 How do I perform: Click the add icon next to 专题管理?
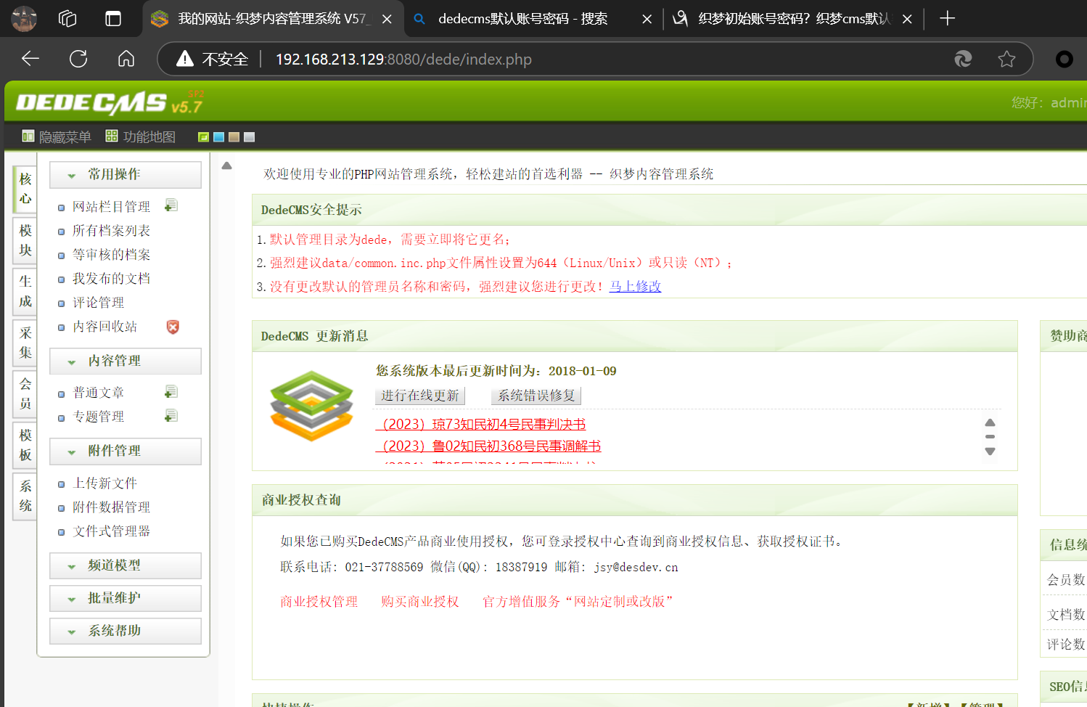[x=171, y=416]
